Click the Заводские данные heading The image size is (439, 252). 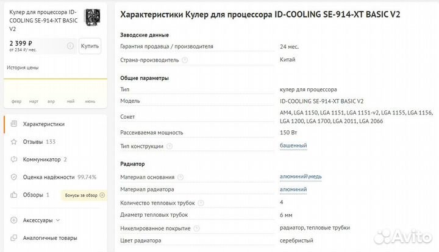(145, 35)
